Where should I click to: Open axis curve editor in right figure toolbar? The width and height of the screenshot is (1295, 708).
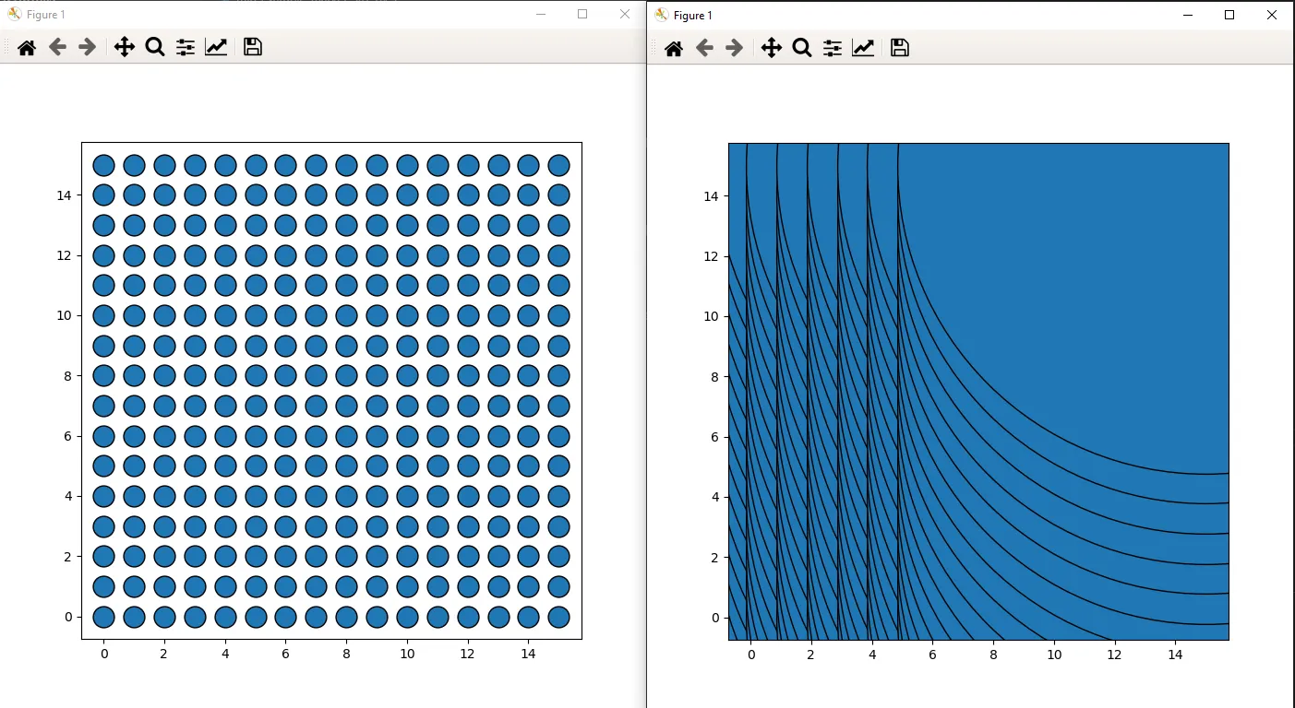coord(863,48)
